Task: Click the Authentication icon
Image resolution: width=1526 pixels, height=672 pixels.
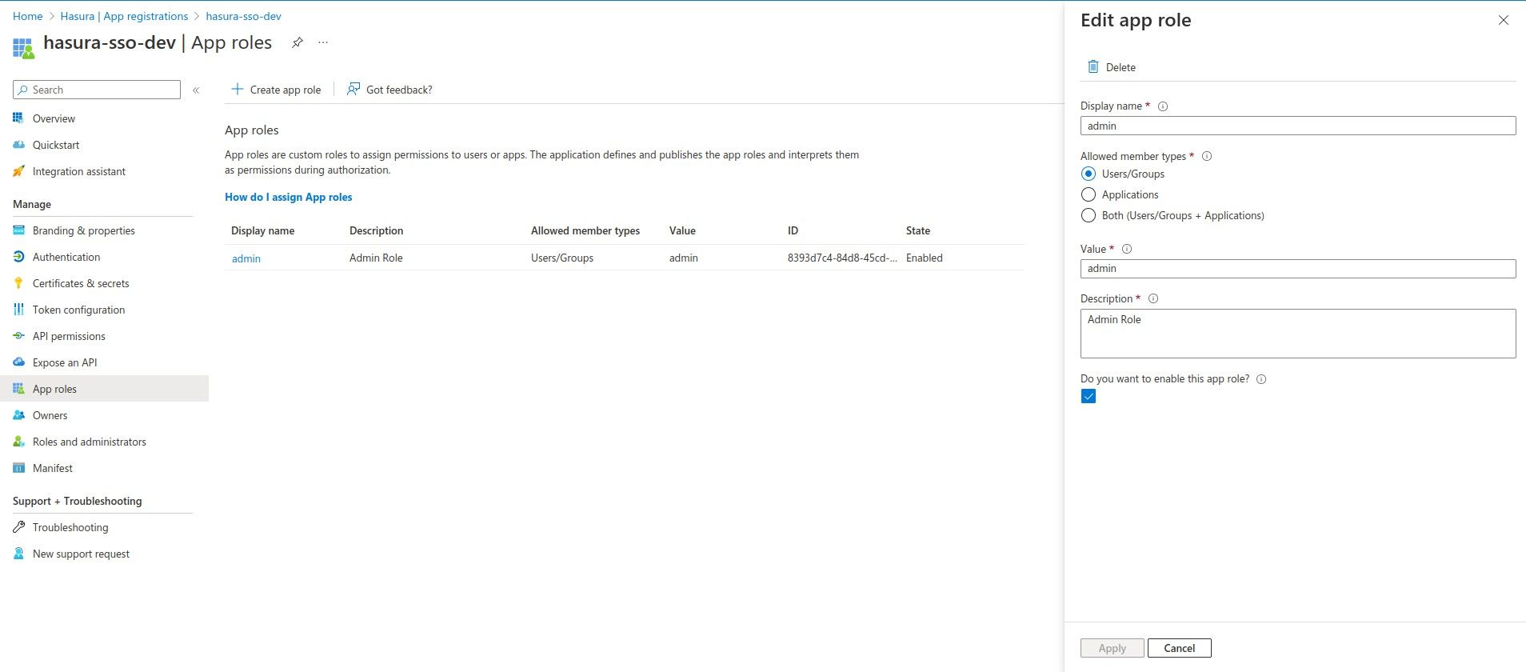Action: coord(18,257)
